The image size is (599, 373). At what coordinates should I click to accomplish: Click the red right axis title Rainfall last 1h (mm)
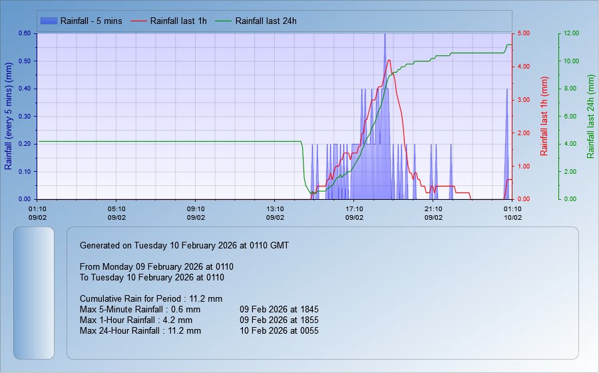click(544, 116)
